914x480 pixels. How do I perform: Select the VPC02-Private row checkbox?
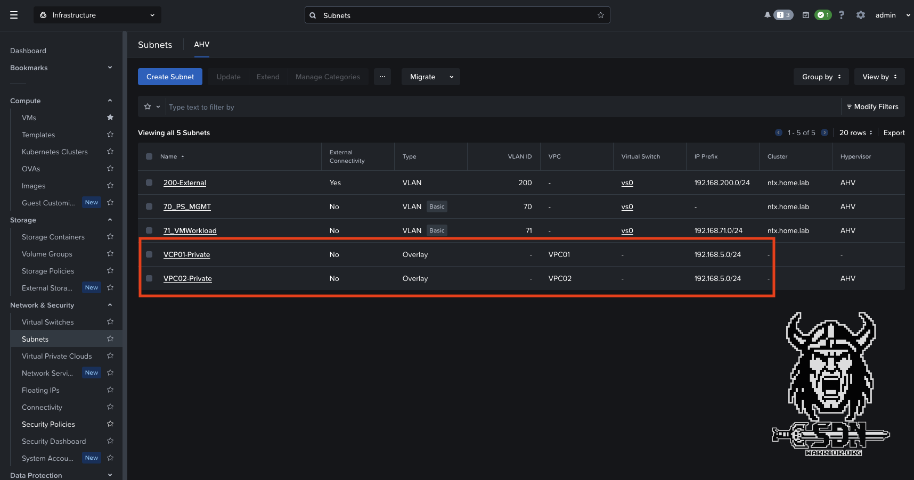pos(149,278)
